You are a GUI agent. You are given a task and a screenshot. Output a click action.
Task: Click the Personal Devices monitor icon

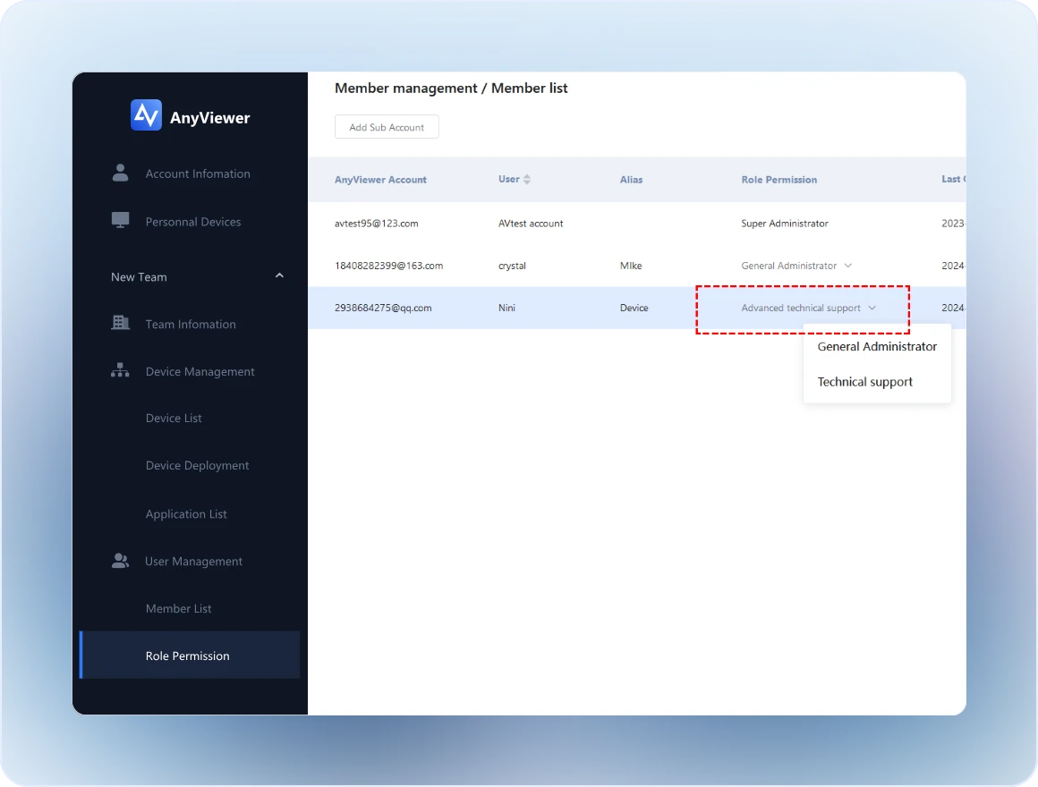(120, 221)
